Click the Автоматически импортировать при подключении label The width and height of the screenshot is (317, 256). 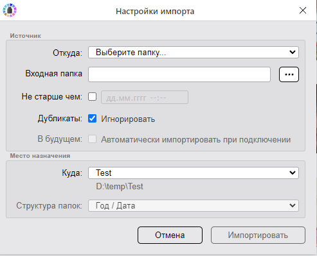[195, 139]
